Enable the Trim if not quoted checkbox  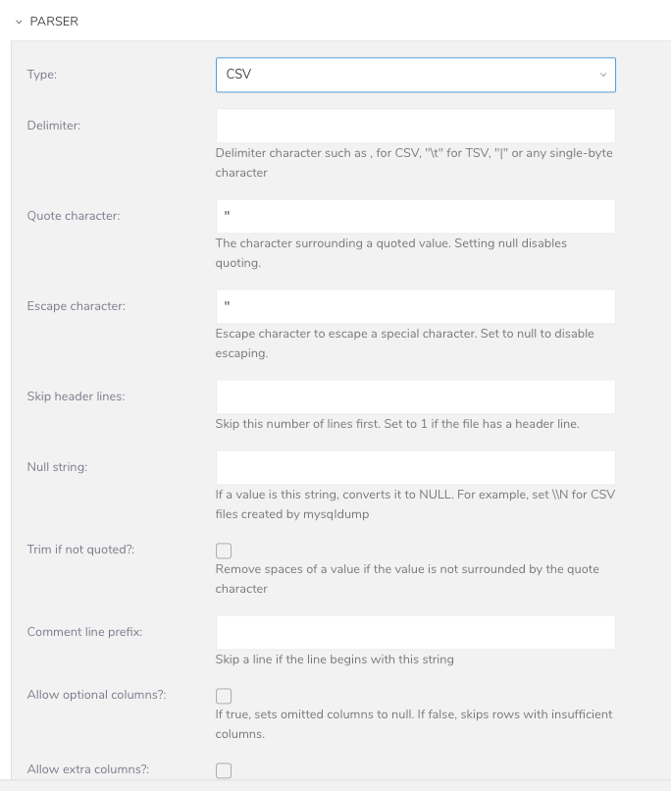pyautogui.click(x=224, y=551)
